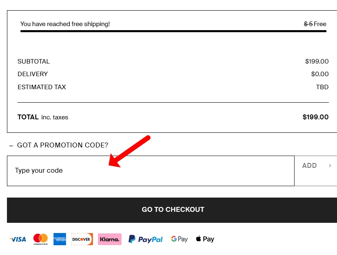This screenshot has height=255, width=337.
Task: Choose the Apple Pay icon
Action: [205, 239]
